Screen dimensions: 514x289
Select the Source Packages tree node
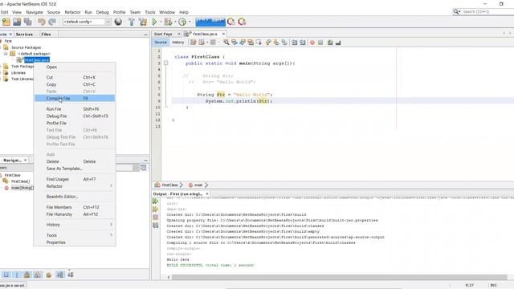point(27,47)
